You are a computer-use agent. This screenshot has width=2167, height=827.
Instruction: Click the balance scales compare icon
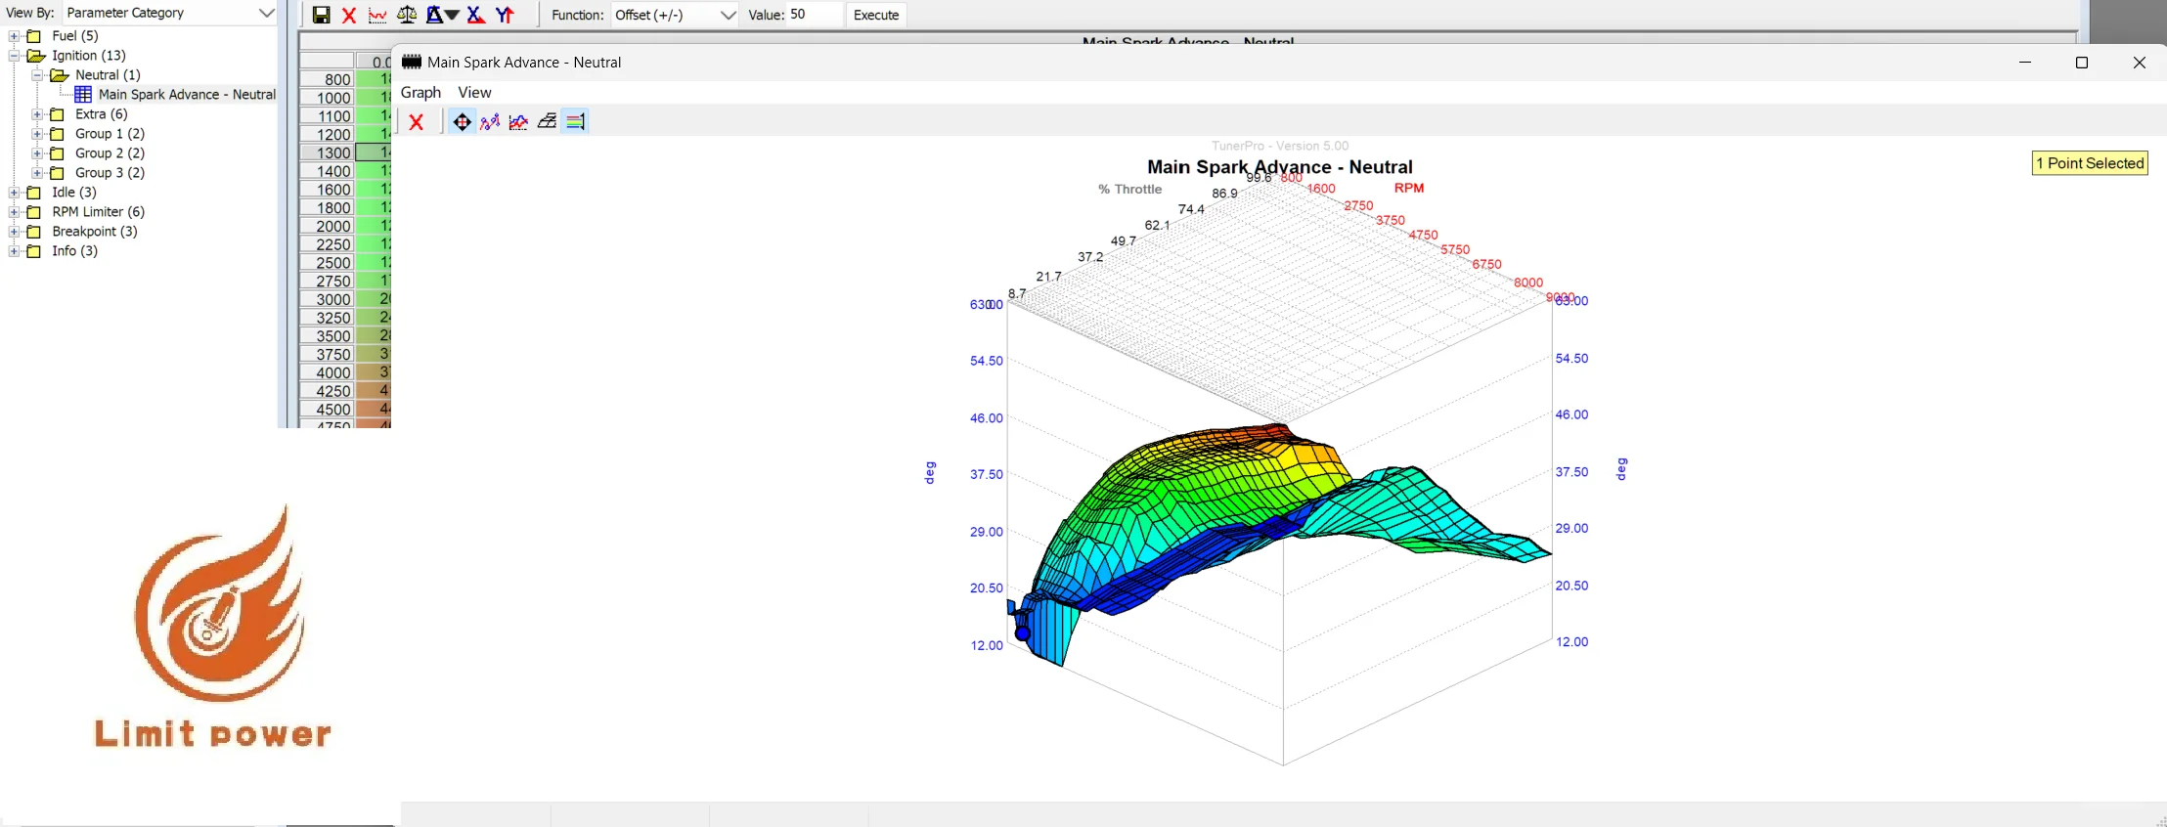(407, 15)
